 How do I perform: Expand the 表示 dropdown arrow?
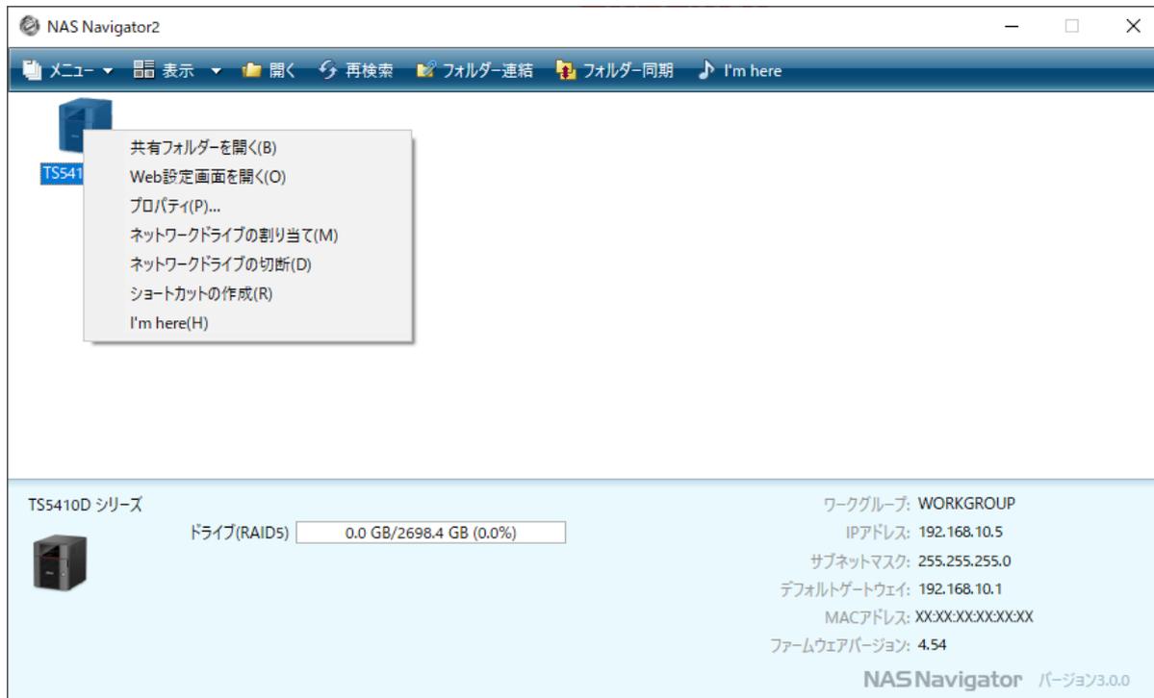coord(217,71)
